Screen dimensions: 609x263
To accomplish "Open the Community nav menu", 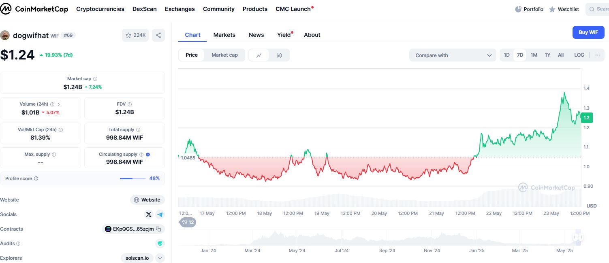I will [219, 9].
